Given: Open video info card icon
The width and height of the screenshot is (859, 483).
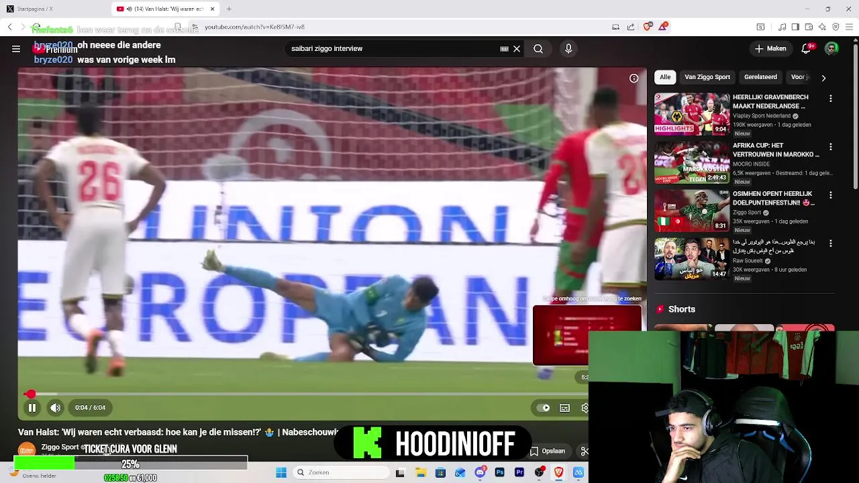Looking at the screenshot, I should tap(634, 78).
